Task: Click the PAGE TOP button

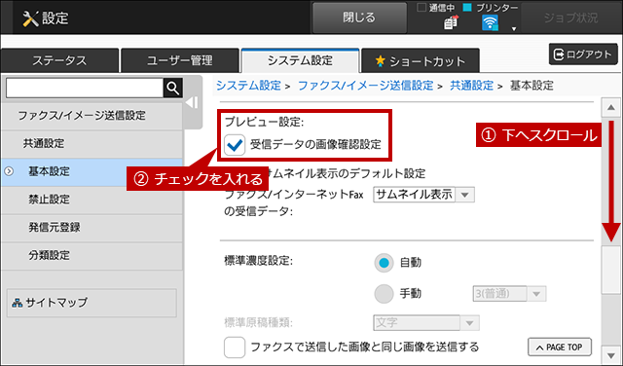Action: point(560,348)
